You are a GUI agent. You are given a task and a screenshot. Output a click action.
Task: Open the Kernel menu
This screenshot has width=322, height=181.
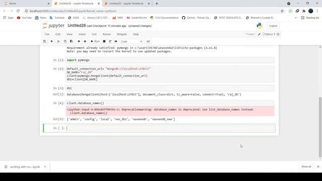point(107,34)
